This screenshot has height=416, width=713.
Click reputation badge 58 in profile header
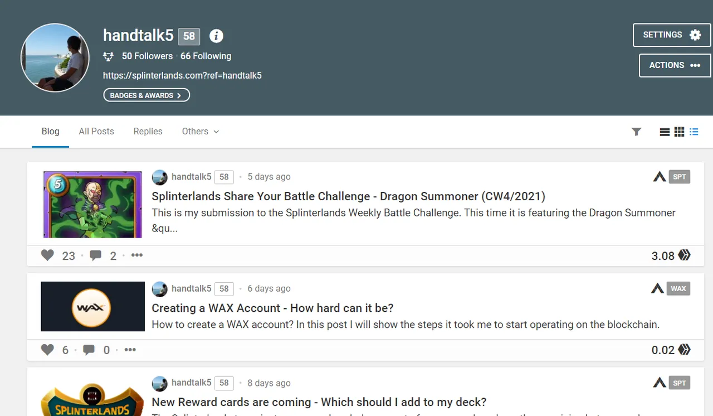[189, 36]
